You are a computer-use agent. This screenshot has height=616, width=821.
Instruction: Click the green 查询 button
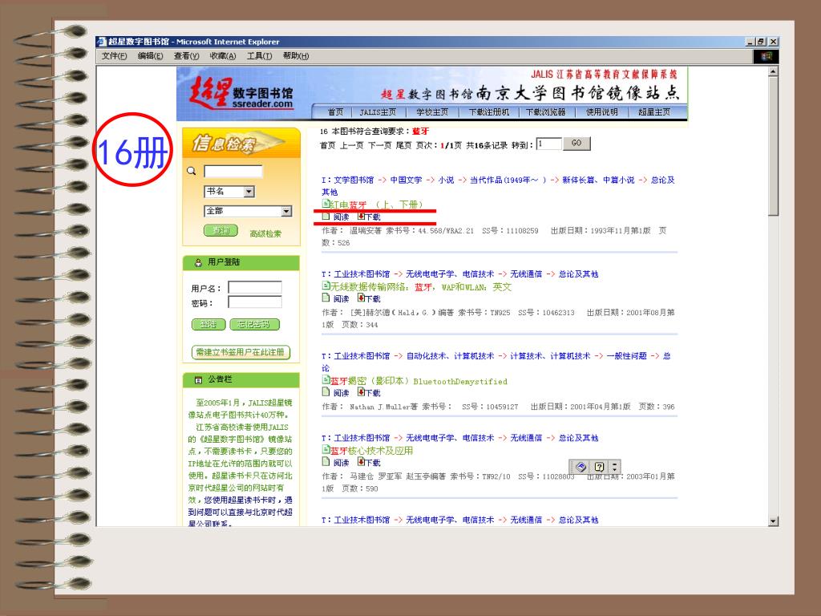coord(220,230)
